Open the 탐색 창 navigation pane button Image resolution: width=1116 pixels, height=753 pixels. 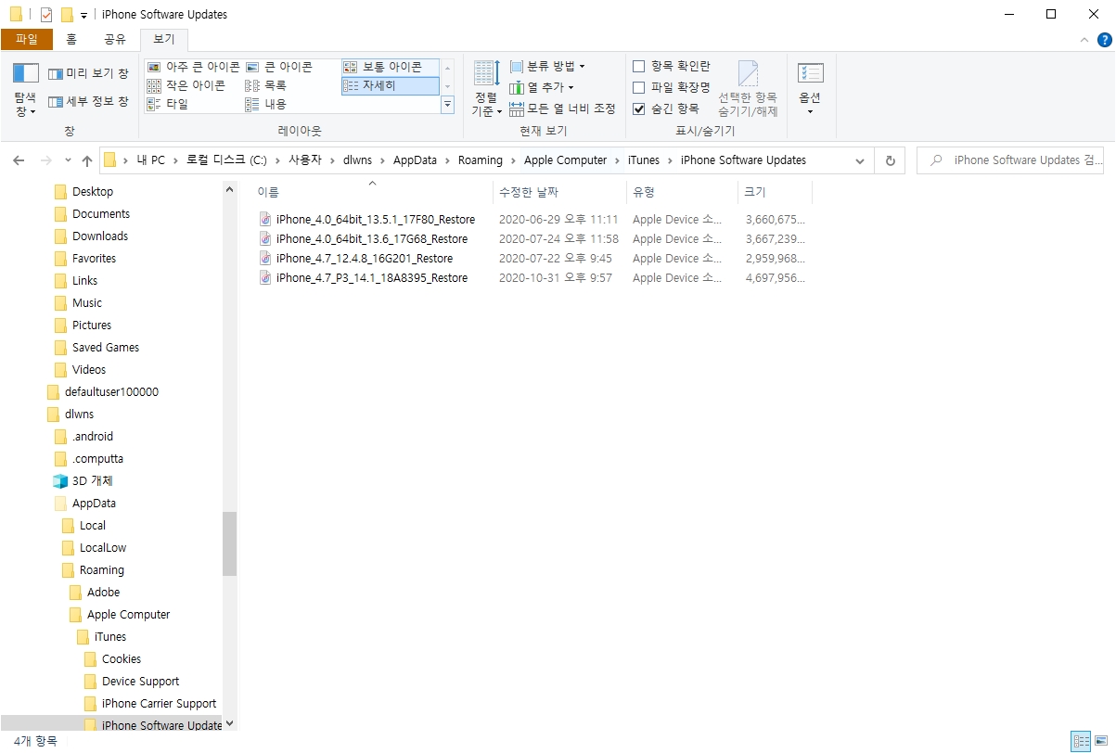[x=25, y=89]
